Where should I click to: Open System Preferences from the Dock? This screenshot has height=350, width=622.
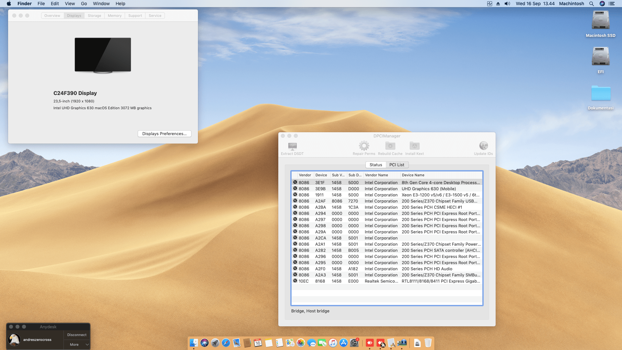355,343
